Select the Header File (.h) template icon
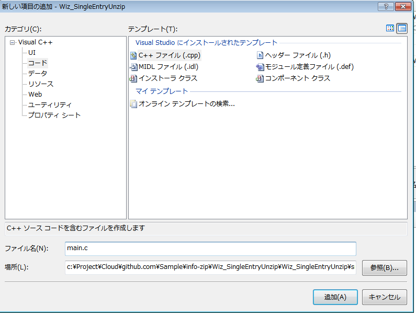The width and height of the screenshot is (416, 317). [x=260, y=55]
